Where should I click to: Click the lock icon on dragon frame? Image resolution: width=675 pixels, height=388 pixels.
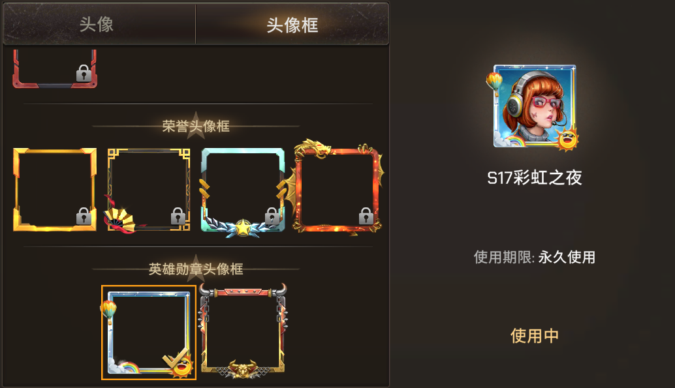(366, 216)
